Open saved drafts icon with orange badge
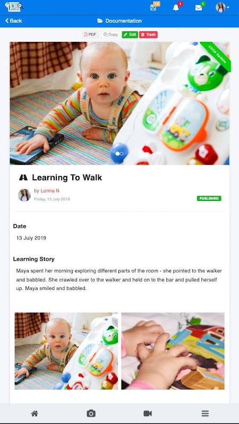This screenshot has width=239, height=424. tap(153, 7)
